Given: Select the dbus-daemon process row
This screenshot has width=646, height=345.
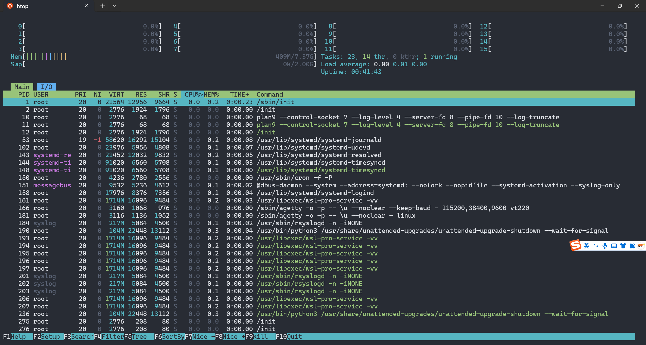Looking at the screenshot, I should [319, 185].
